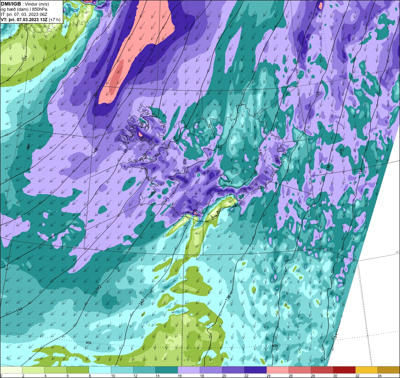Select the lavender 16–18 m/s legend swatch
The image size is (400, 378).
(x=189, y=370)
